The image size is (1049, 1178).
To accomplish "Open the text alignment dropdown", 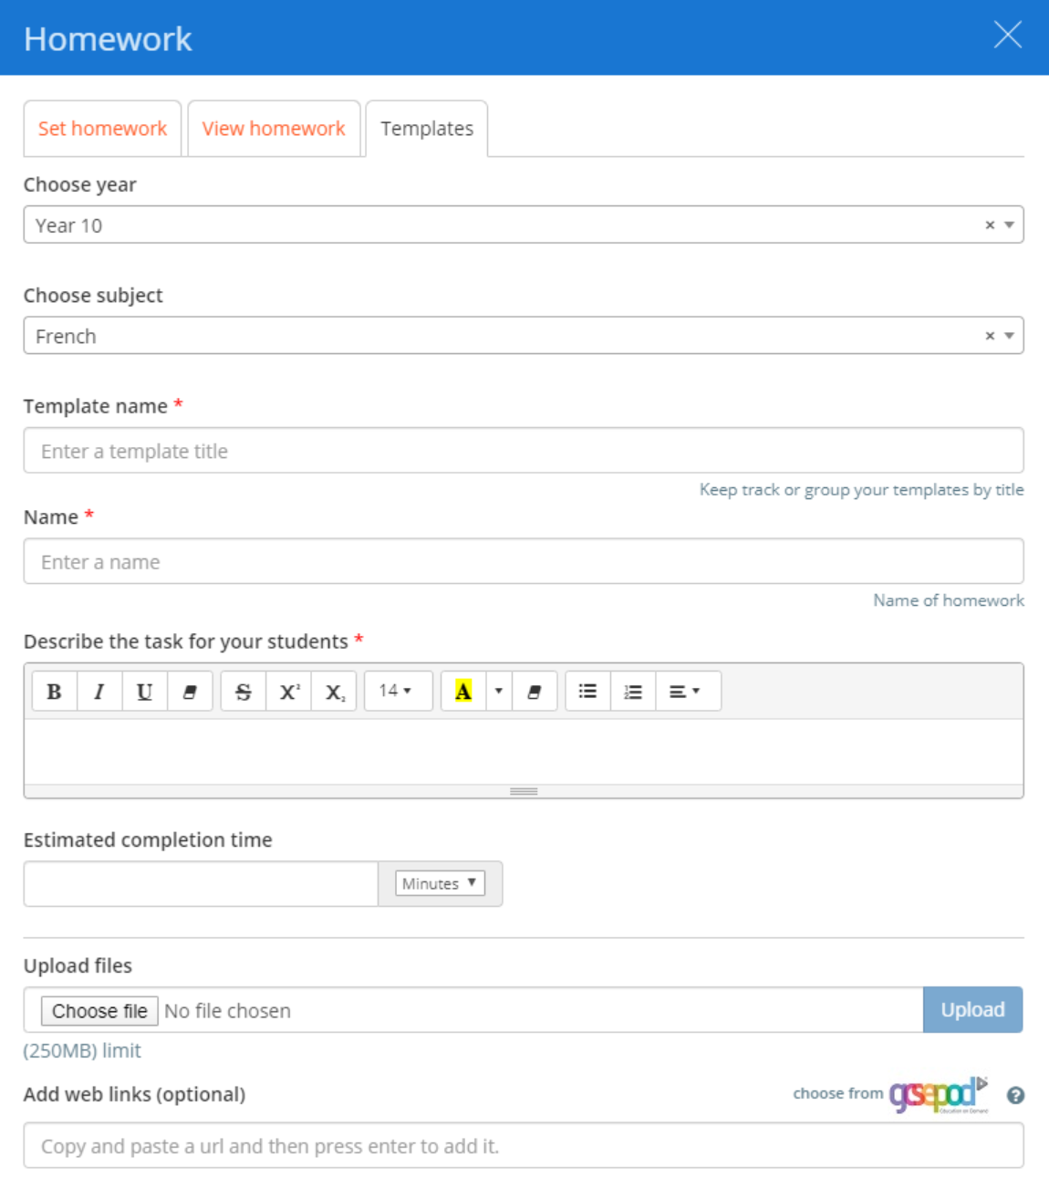I will (685, 691).
